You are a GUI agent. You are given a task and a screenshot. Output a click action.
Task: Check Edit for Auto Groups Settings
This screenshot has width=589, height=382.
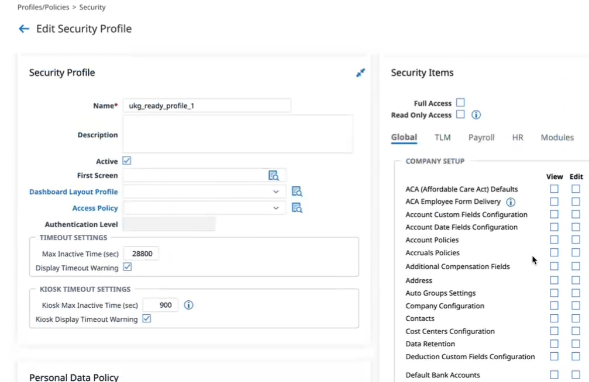click(576, 293)
